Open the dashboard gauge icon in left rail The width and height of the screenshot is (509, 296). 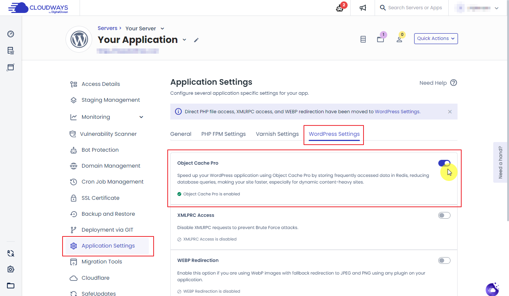tap(11, 34)
